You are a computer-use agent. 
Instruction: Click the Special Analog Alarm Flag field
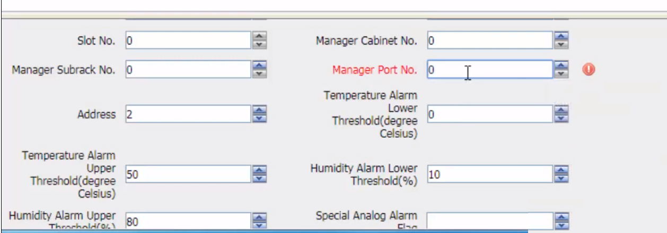(x=489, y=221)
